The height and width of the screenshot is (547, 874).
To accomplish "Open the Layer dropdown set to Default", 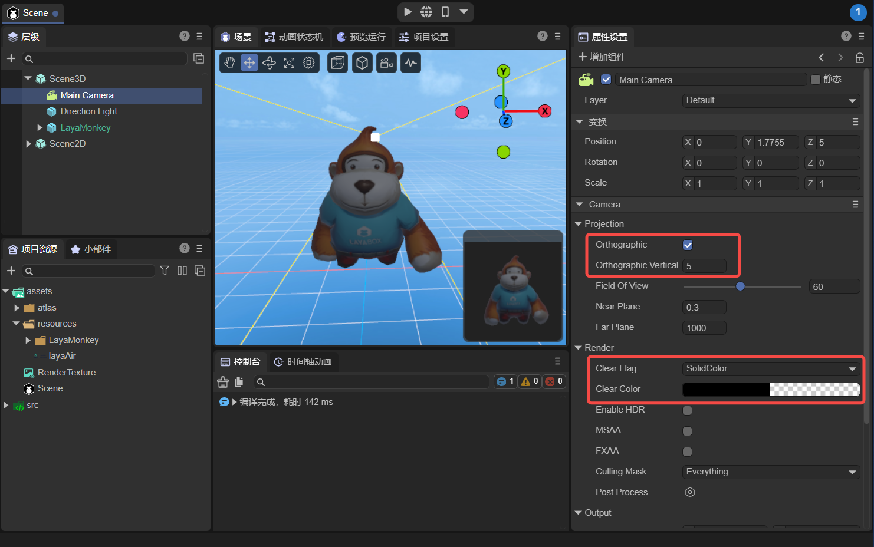I will (x=771, y=100).
